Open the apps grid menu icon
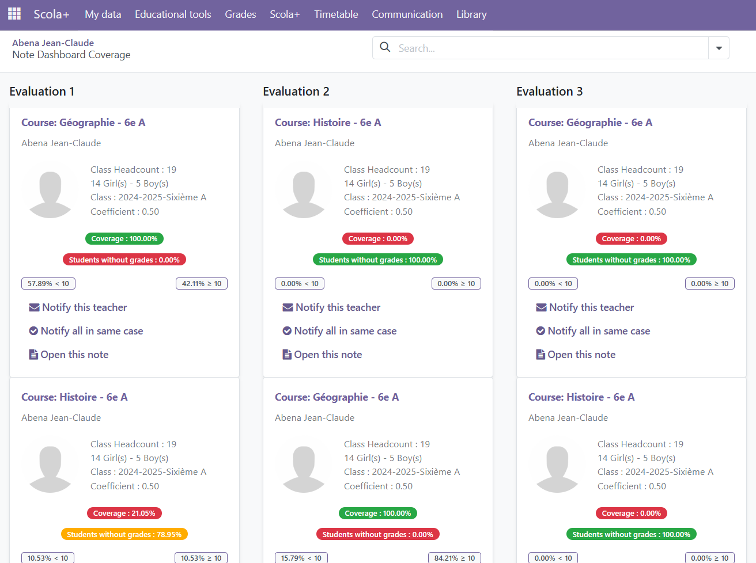The image size is (756, 563). click(14, 14)
